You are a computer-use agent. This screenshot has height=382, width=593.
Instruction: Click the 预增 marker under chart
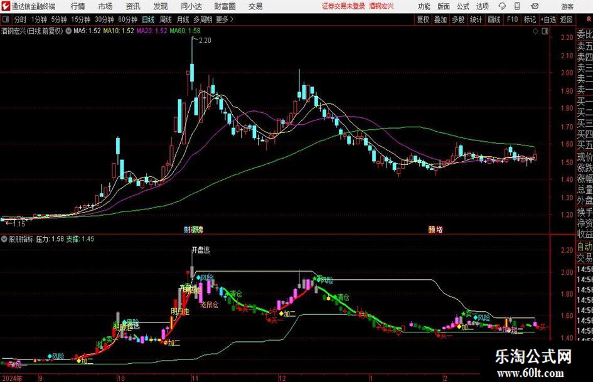pos(435,229)
